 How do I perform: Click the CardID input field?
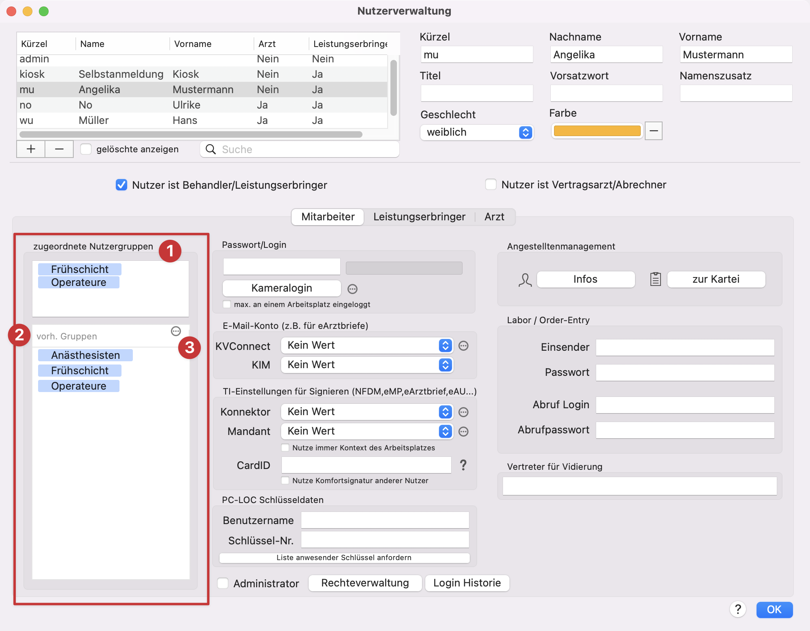click(x=366, y=465)
